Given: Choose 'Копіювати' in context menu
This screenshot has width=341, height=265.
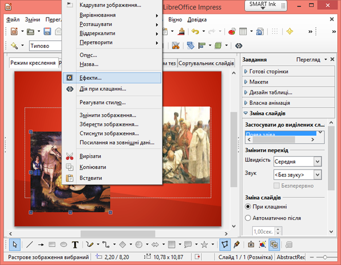Looking at the screenshot, I should click(112, 167).
